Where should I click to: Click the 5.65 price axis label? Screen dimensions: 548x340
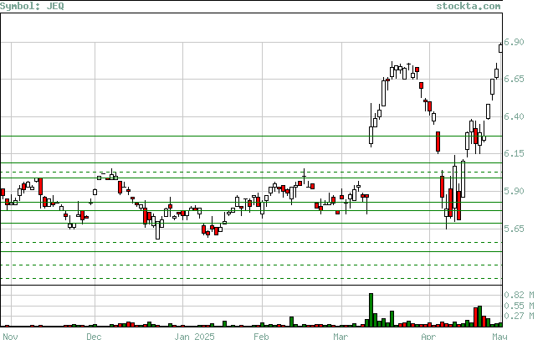click(x=514, y=229)
